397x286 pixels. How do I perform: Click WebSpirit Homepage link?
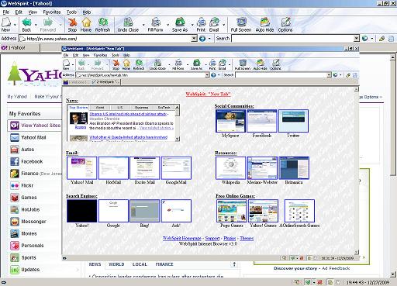(182, 238)
